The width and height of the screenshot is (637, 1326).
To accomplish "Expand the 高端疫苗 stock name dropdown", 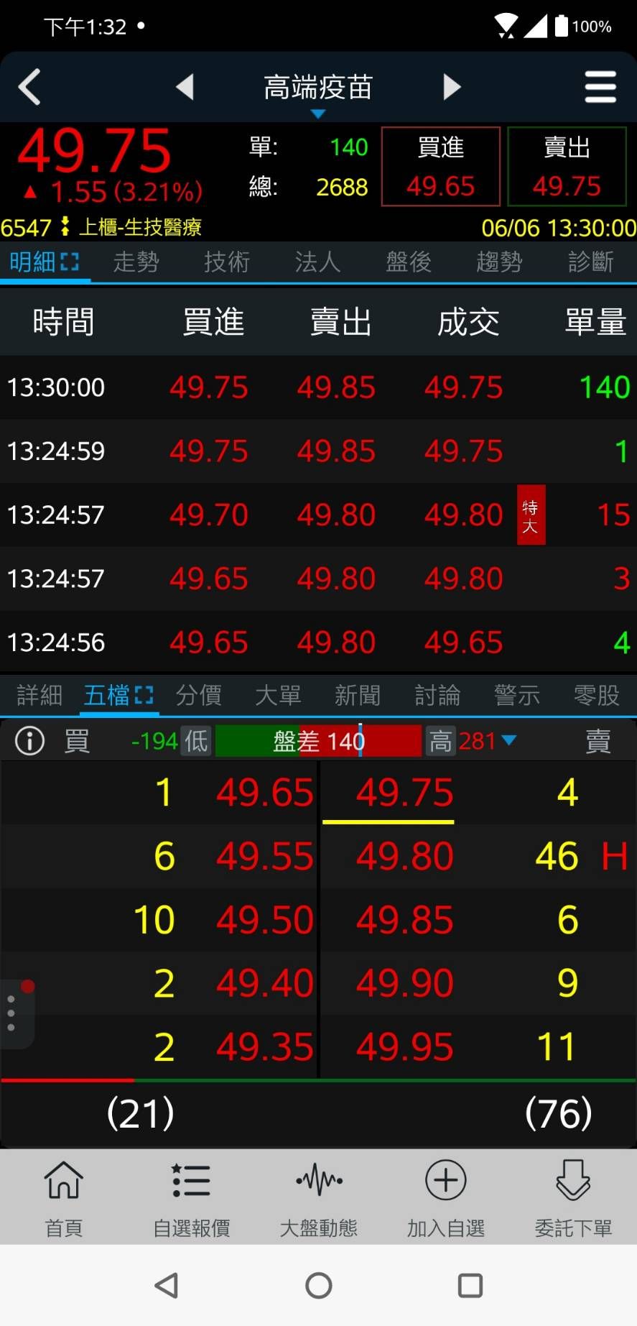I will pyautogui.click(x=318, y=114).
